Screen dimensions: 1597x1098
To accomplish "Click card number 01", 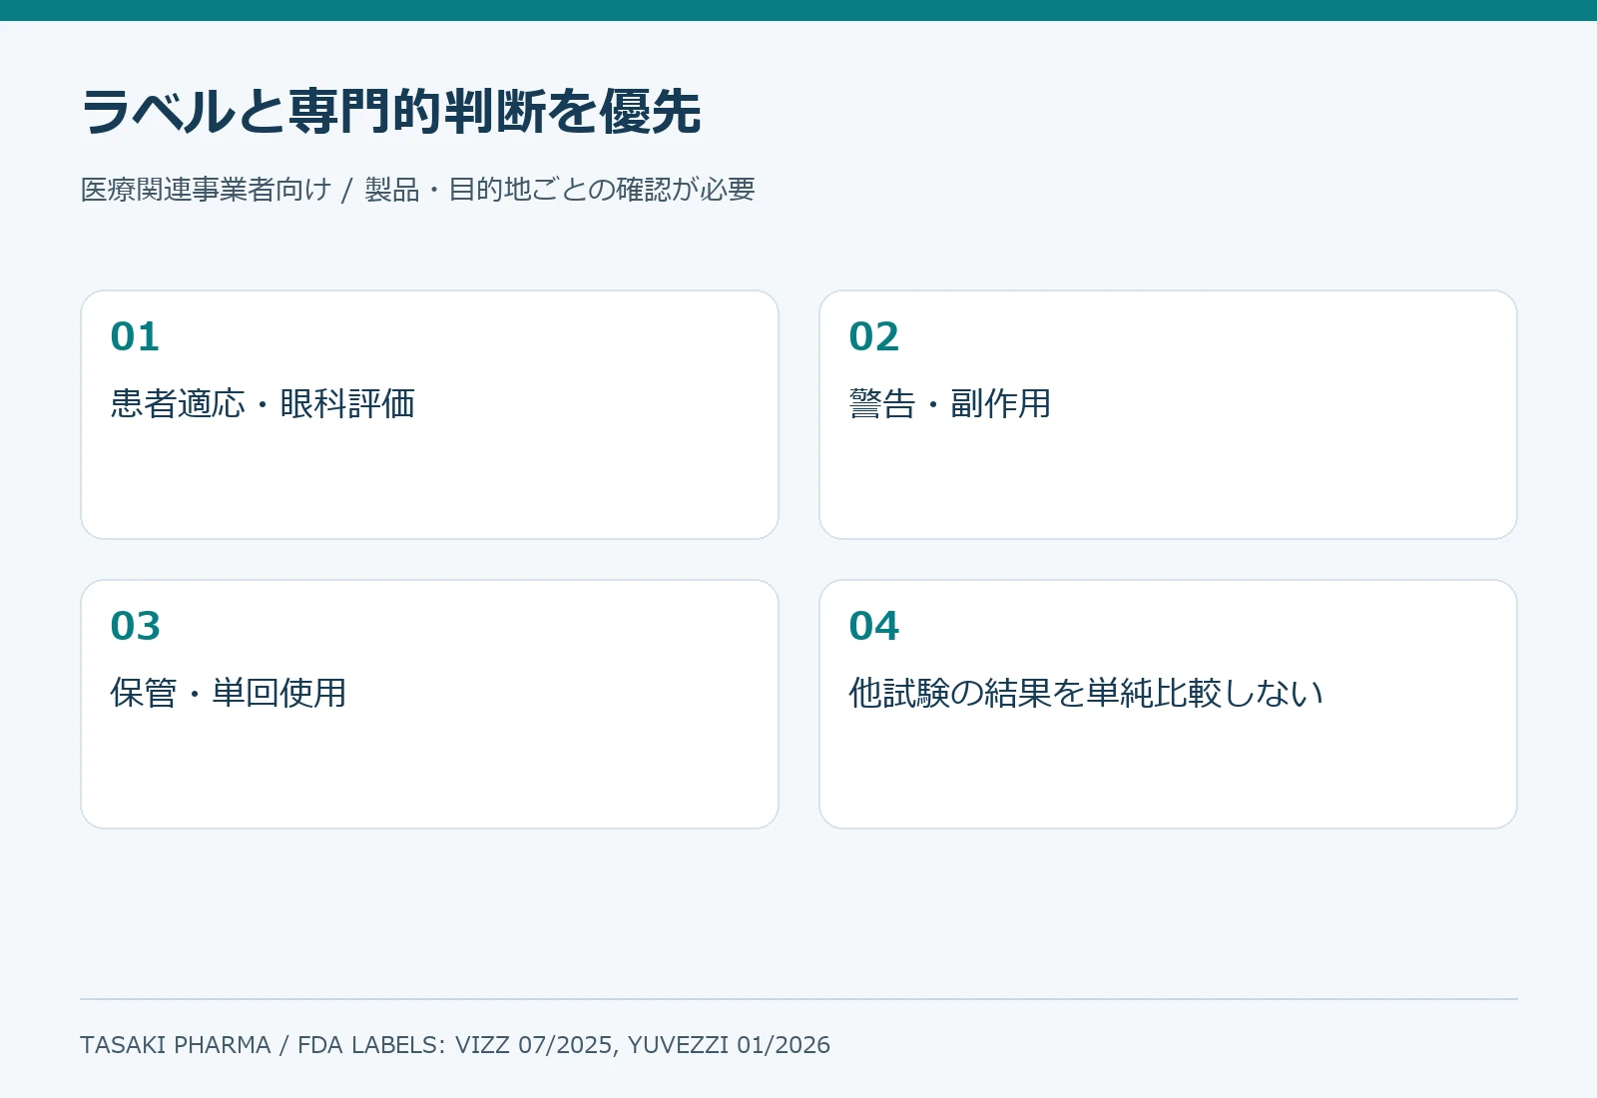I will [135, 336].
